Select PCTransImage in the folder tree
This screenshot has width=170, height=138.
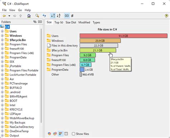[x=19, y=83]
